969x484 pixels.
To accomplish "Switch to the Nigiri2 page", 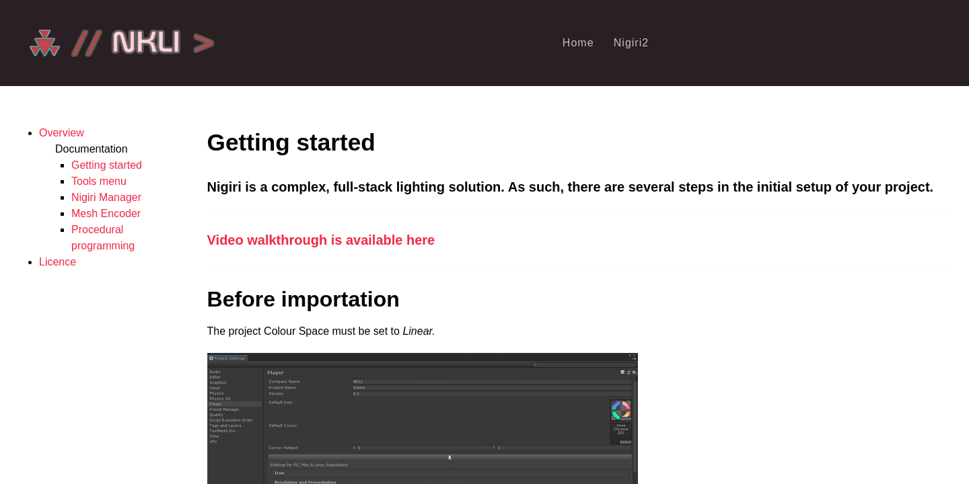I will pyautogui.click(x=631, y=42).
